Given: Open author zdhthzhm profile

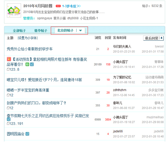Looking at the screenshot, I should click(120, 90).
